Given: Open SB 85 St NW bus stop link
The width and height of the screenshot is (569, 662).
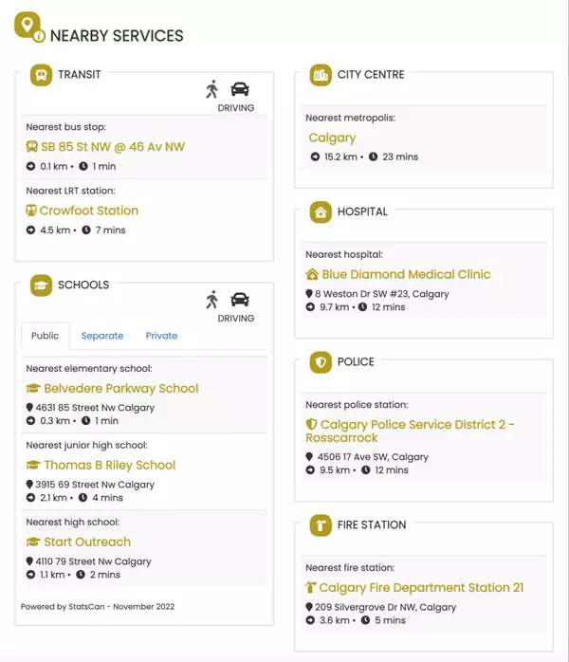Looking at the screenshot, I should (x=112, y=147).
